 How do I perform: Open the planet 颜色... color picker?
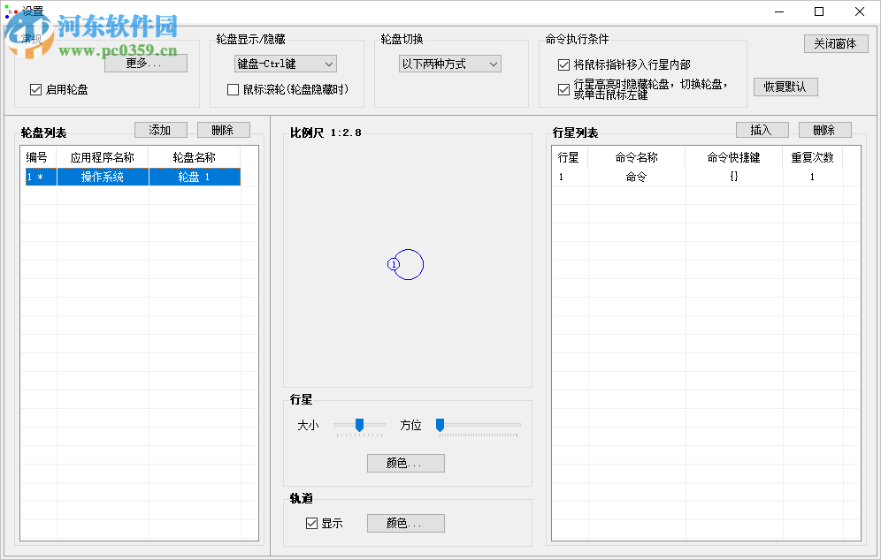click(x=405, y=463)
